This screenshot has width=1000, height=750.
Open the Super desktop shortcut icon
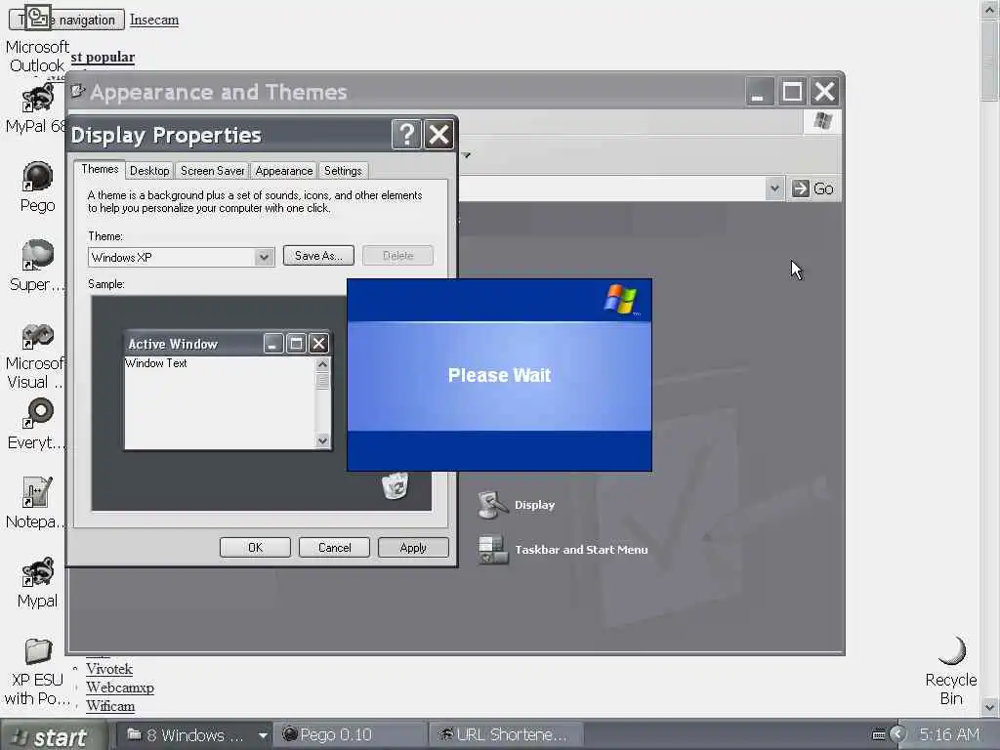tap(37, 266)
